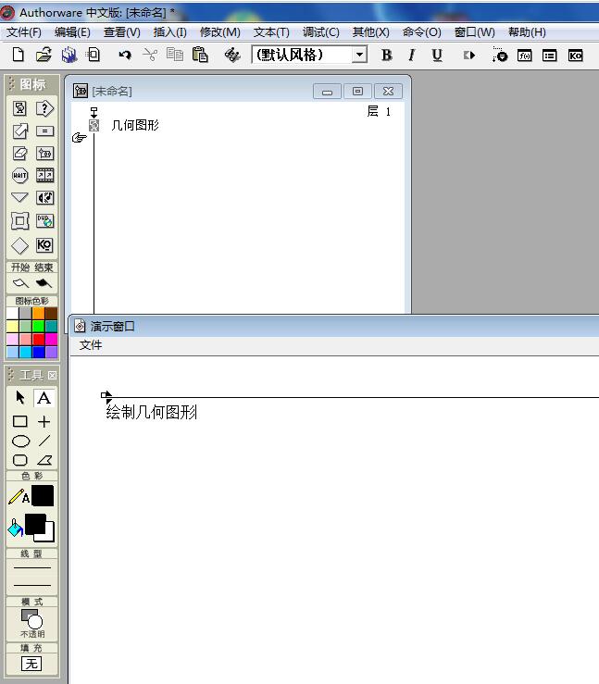Pick the white Start flag
This screenshot has width=599, height=684.
tap(20, 283)
